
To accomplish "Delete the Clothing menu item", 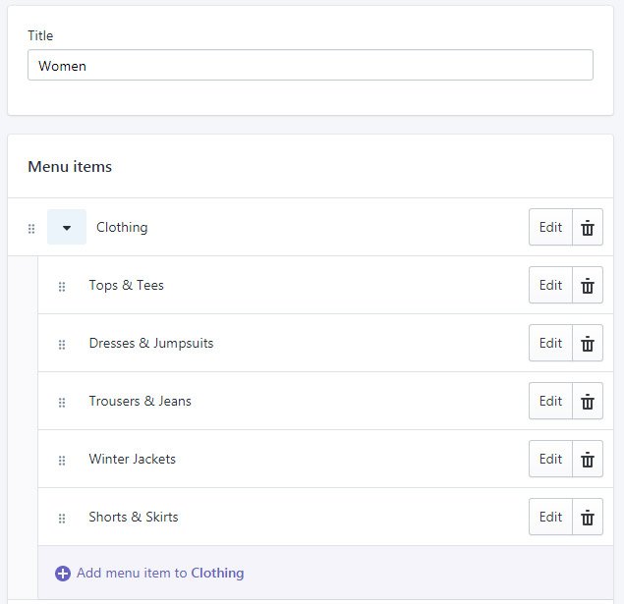I will pos(588,228).
